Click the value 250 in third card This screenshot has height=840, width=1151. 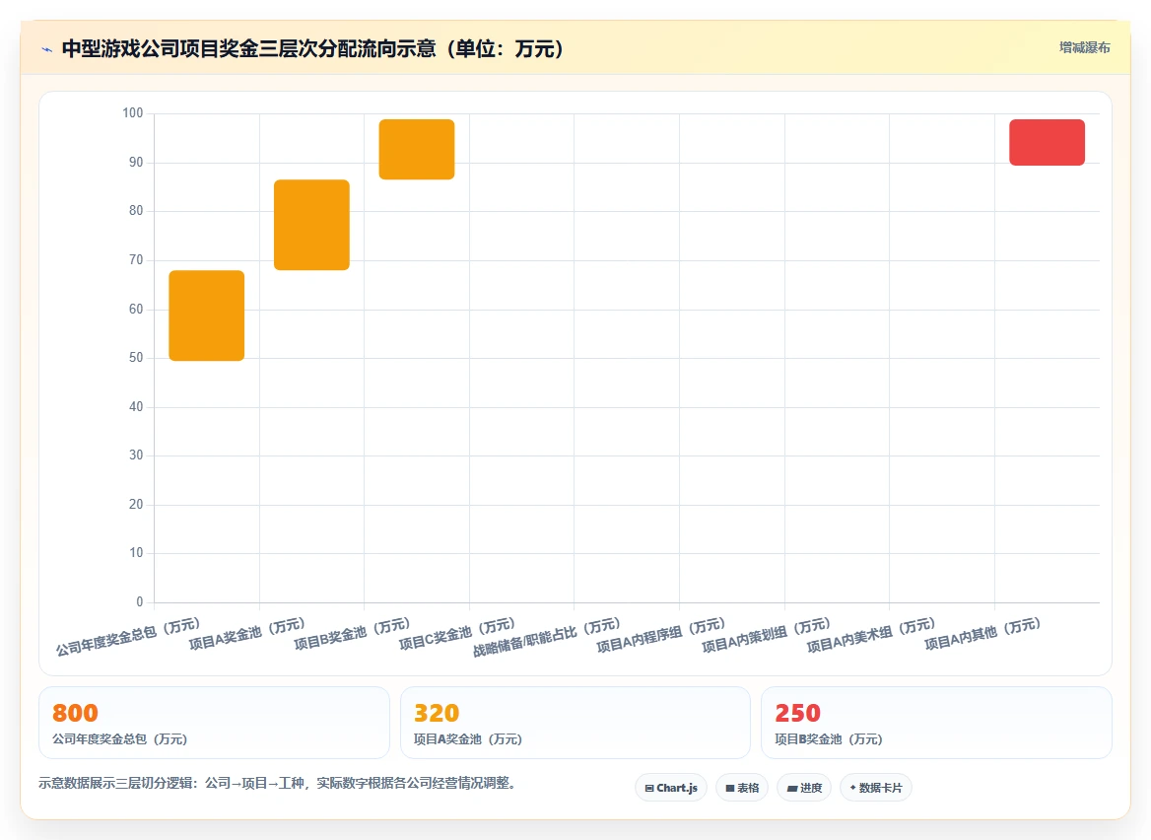point(797,713)
